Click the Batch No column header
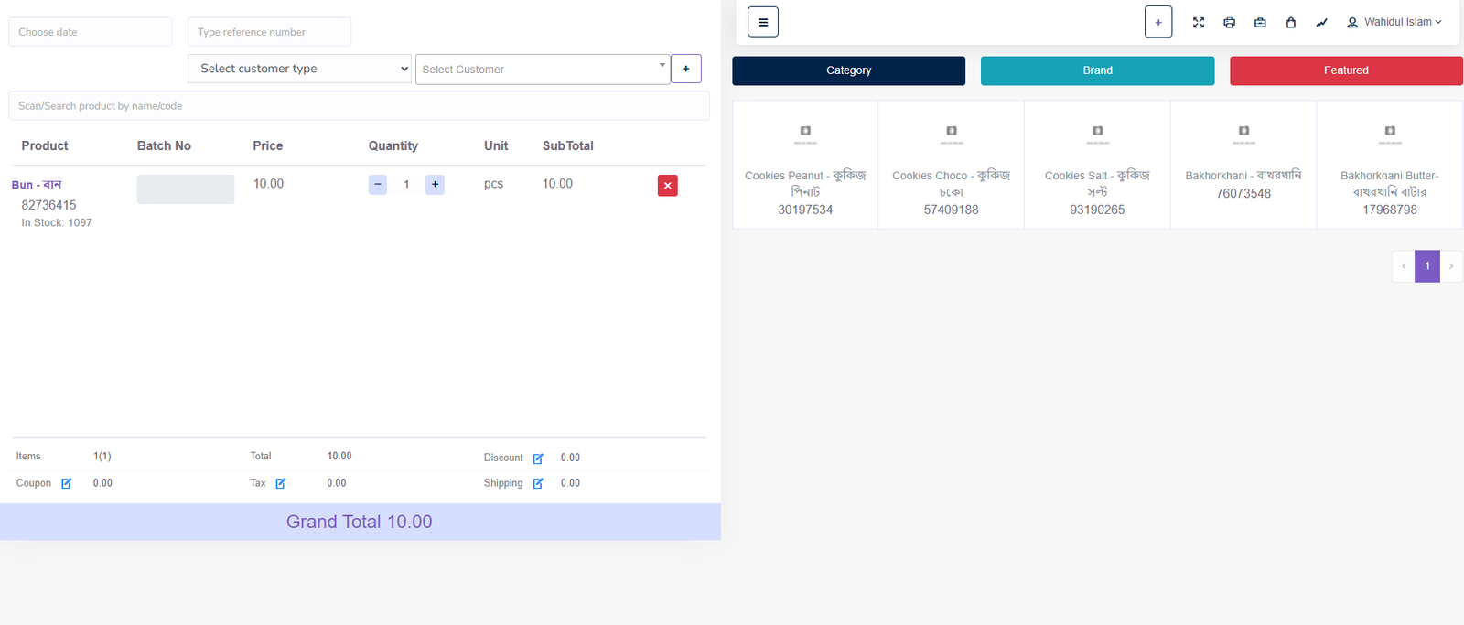The image size is (1464, 625). pos(164,145)
